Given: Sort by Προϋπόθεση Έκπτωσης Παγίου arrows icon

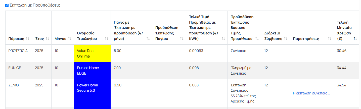Looking at the screenshot, I should pos(182,39).
